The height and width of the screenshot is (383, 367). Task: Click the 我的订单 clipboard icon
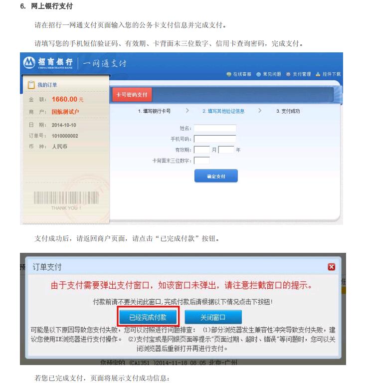coord(31,85)
